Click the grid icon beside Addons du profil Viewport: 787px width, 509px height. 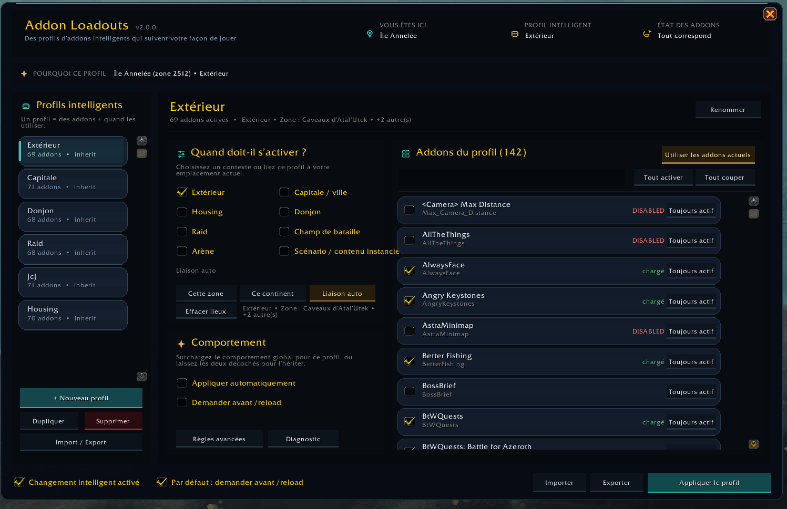point(405,154)
